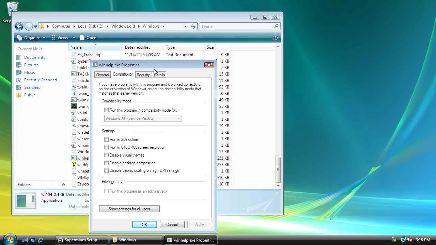Switch to the Security tab

click(x=143, y=75)
